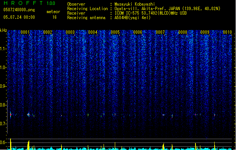Click the 0002 minute marker

(48, 32)
